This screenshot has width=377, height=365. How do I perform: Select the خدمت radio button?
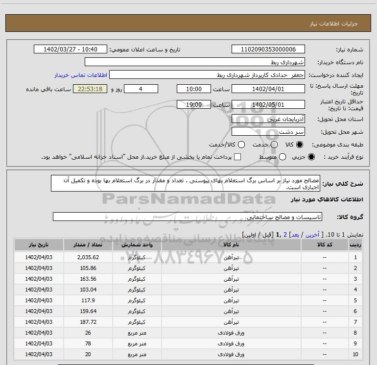[x=274, y=145]
